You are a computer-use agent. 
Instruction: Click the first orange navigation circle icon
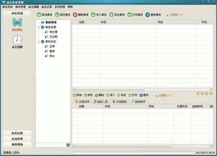(198, 94)
